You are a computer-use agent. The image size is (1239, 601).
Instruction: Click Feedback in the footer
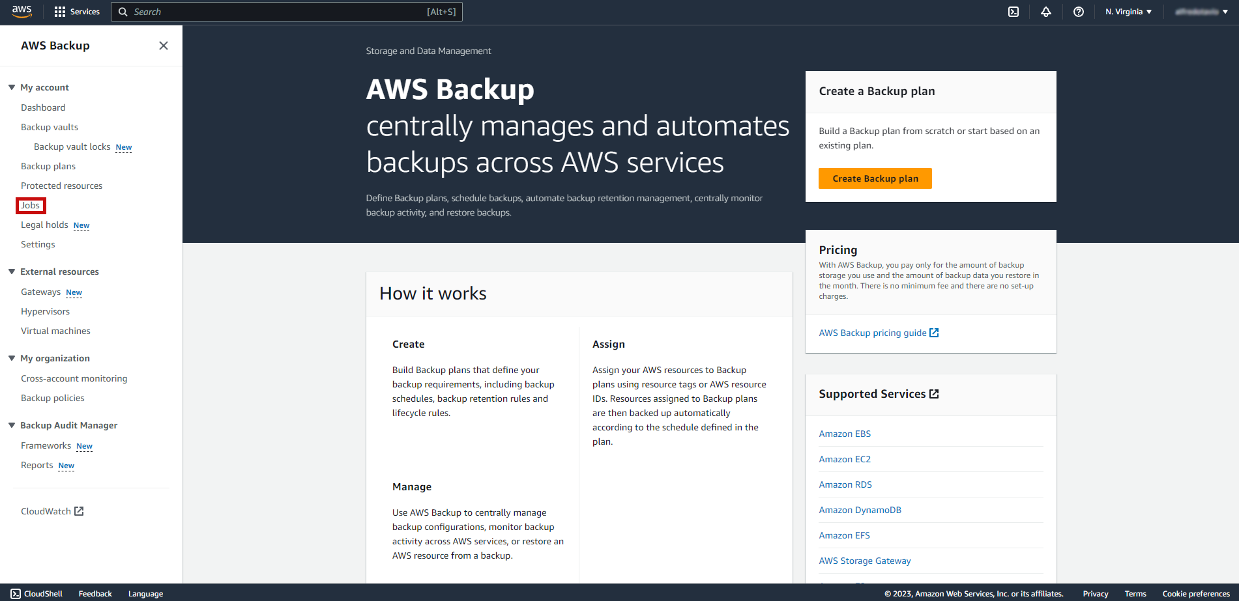pyautogui.click(x=95, y=594)
